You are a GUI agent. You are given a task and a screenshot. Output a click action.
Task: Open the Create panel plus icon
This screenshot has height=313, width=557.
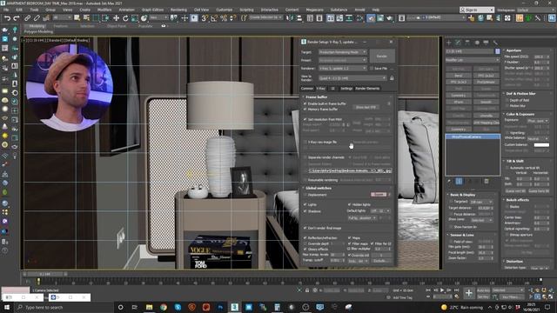coord(449,43)
